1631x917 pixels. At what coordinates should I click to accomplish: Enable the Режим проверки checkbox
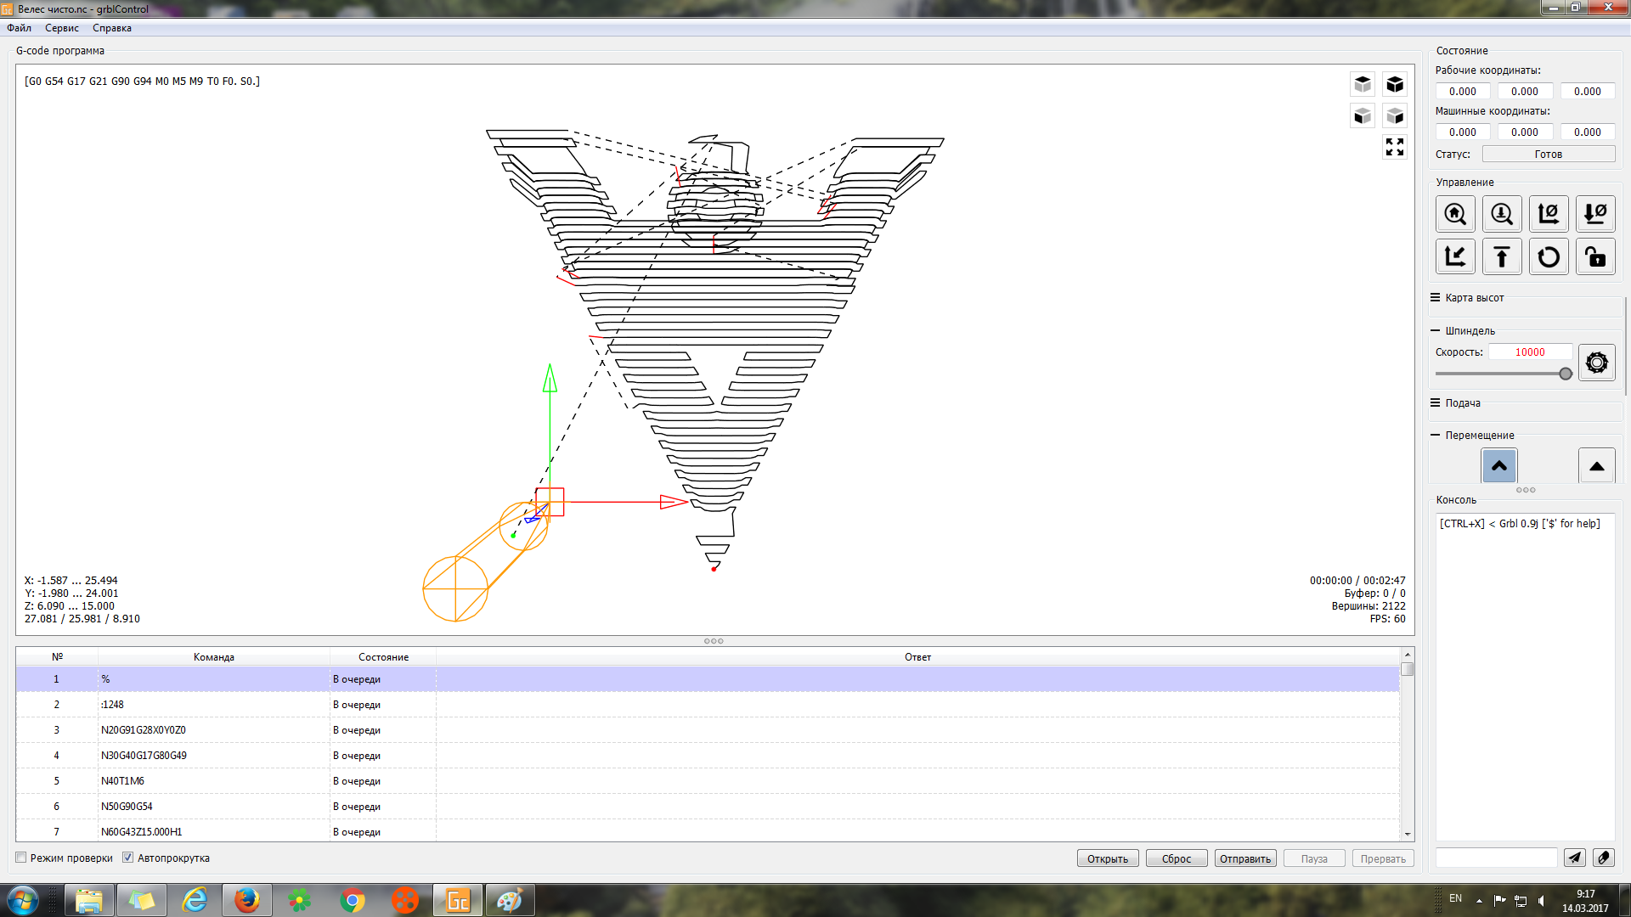[21, 858]
